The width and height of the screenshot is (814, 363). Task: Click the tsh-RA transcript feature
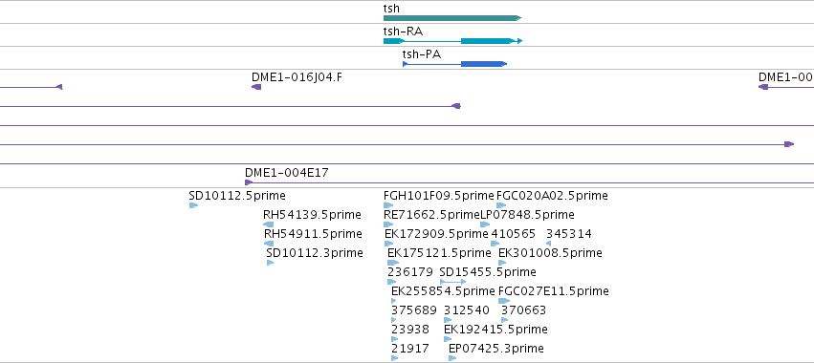(452, 41)
